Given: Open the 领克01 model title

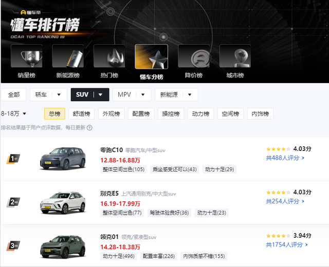Looking at the screenshot, I should (109, 237).
